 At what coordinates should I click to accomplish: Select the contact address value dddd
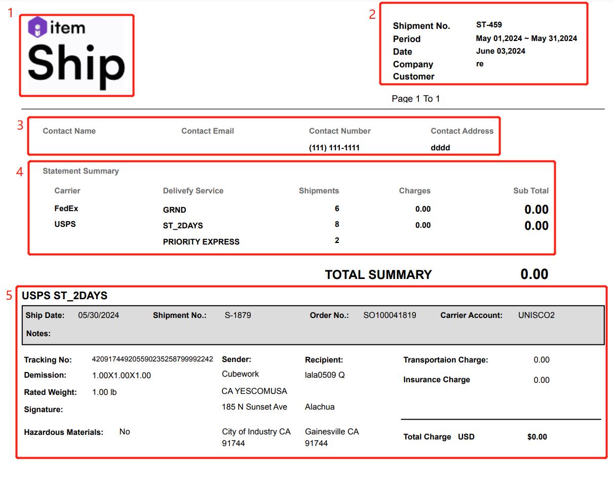point(440,148)
